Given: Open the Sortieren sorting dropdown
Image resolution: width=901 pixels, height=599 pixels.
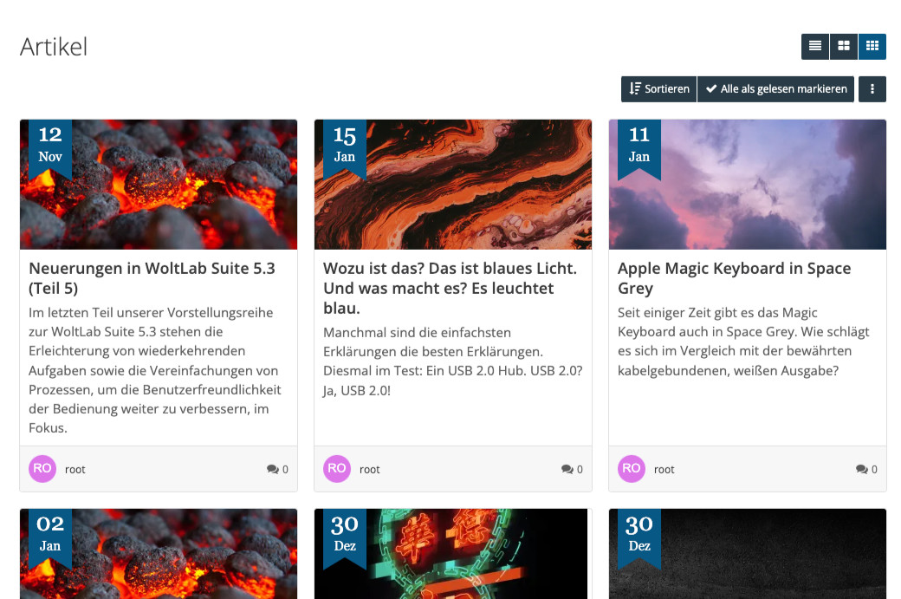Looking at the screenshot, I should pyautogui.click(x=658, y=89).
